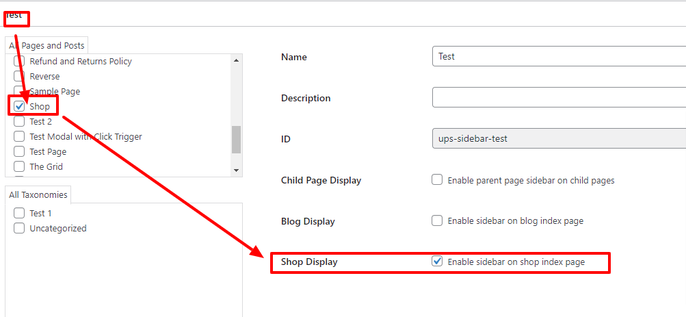
Task: Switch to the All Taxonomies tab
Action: point(38,194)
